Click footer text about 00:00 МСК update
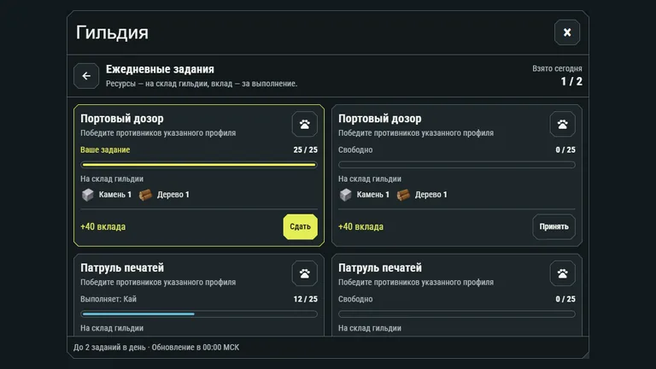Image resolution: width=656 pixels, height=369 pixels. pos(156,348)
